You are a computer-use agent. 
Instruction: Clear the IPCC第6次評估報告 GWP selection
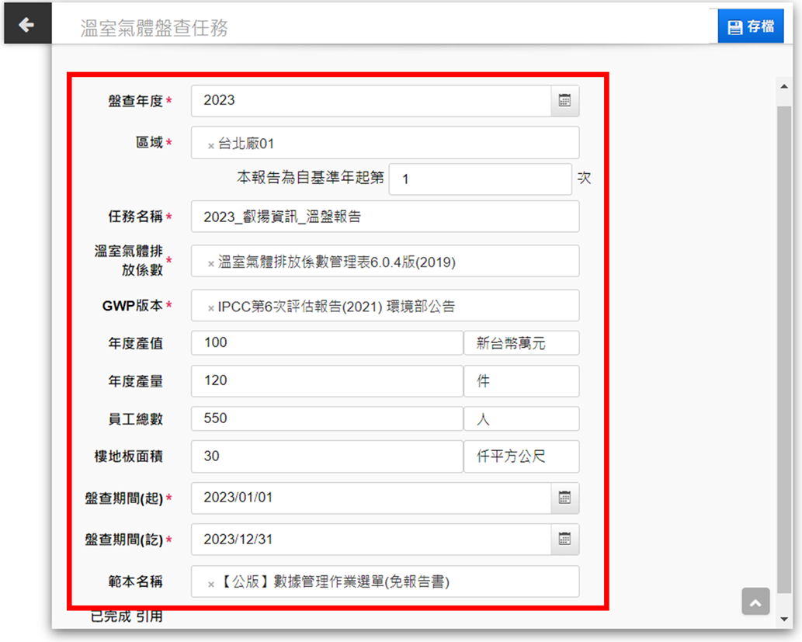tap(211, 308)
